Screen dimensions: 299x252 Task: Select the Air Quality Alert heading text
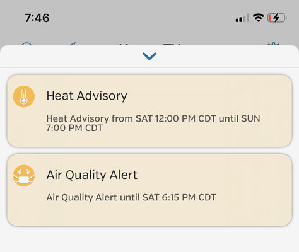[x=92, y=175]
